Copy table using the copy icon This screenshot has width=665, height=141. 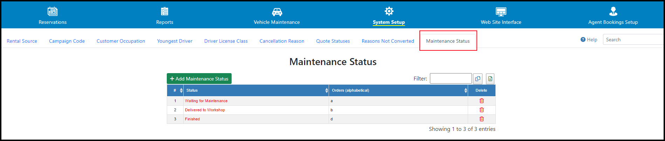pyautogui.click(x=478, y=79)
